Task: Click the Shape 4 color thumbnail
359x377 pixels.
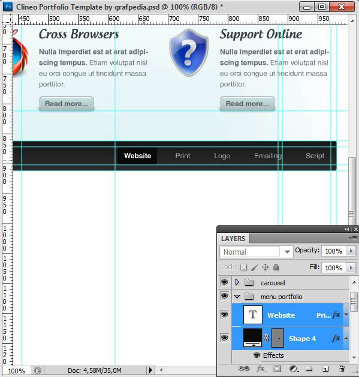Action: [253, 338]
